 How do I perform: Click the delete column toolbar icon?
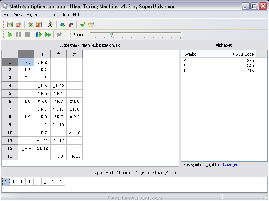(39, 24)
